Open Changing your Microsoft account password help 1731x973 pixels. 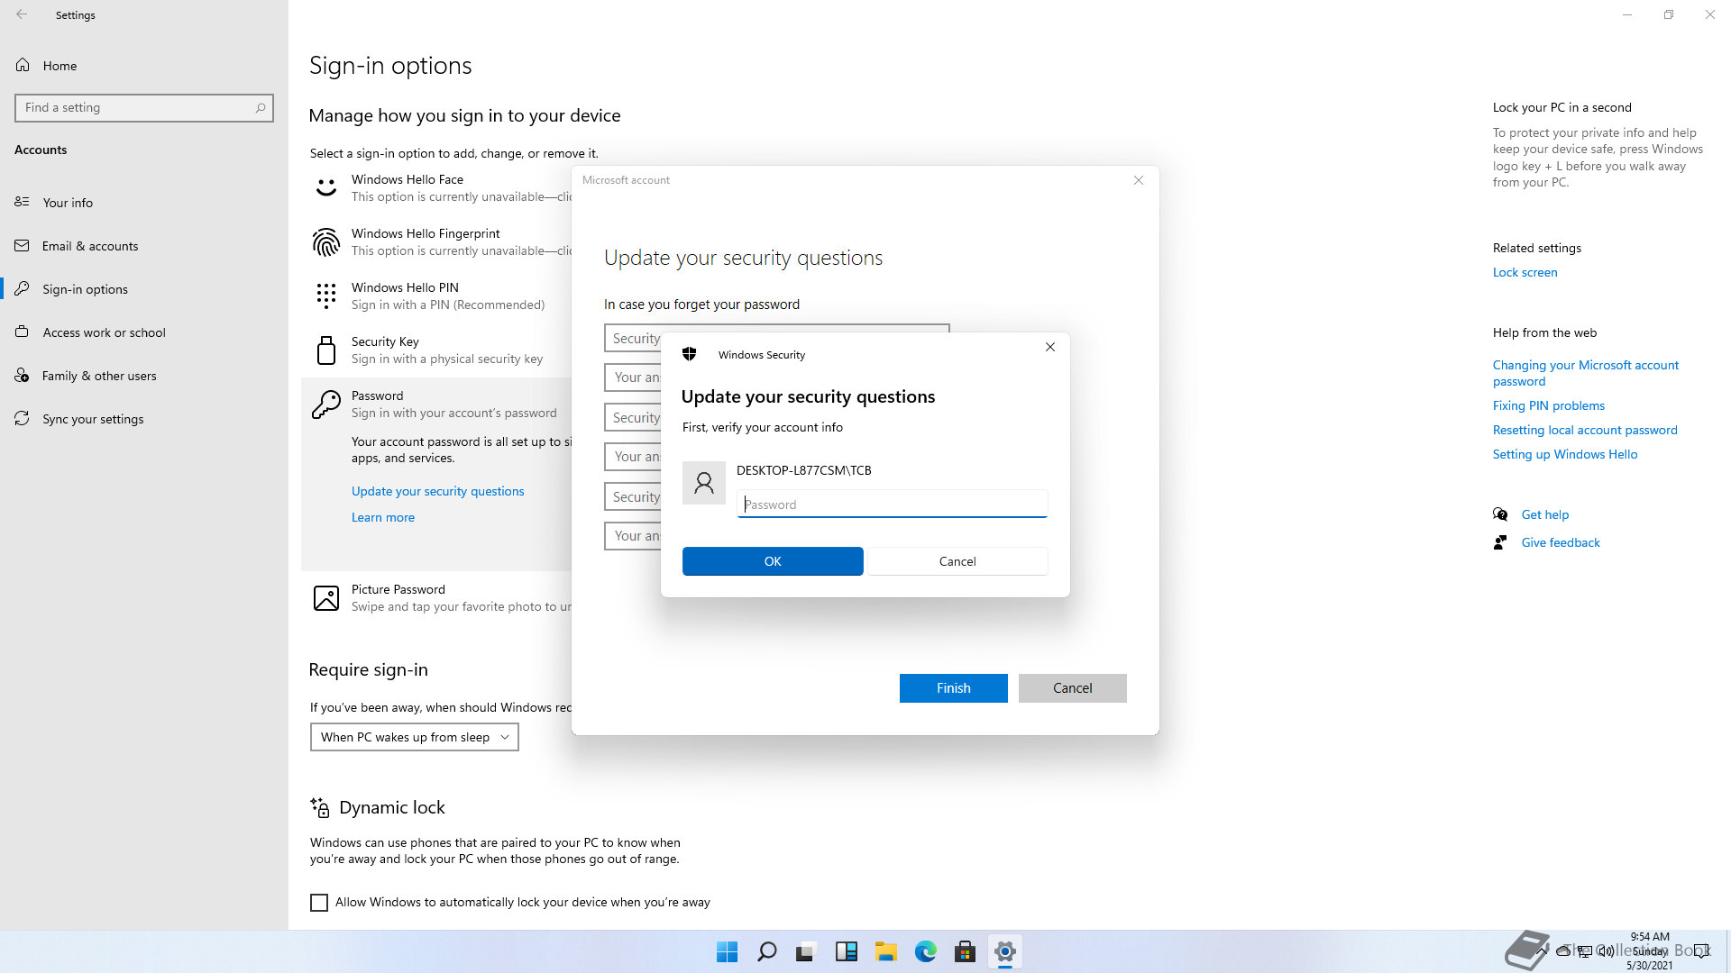(x=1585, y=373)
